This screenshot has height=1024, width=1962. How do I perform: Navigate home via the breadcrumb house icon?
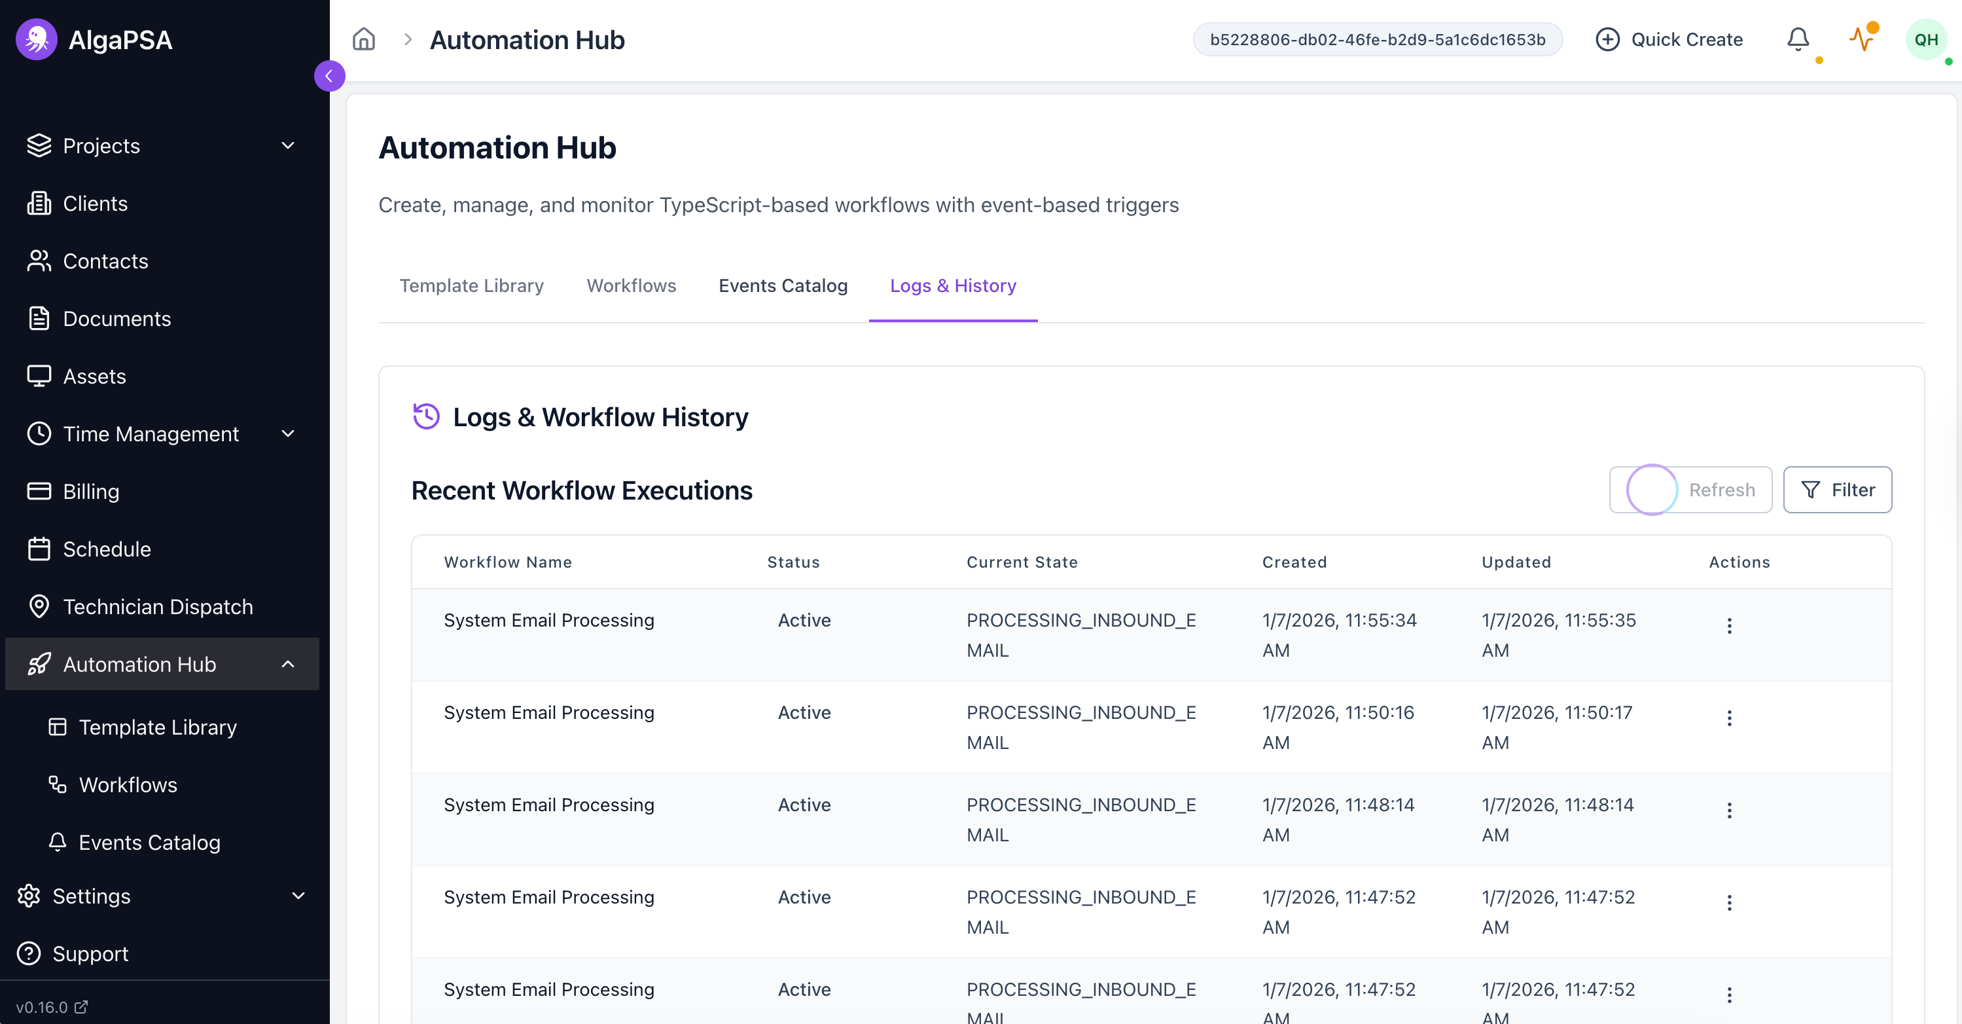(x=363, y=39)
